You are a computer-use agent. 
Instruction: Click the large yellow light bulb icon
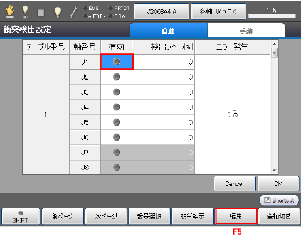(x=58, y=12)
